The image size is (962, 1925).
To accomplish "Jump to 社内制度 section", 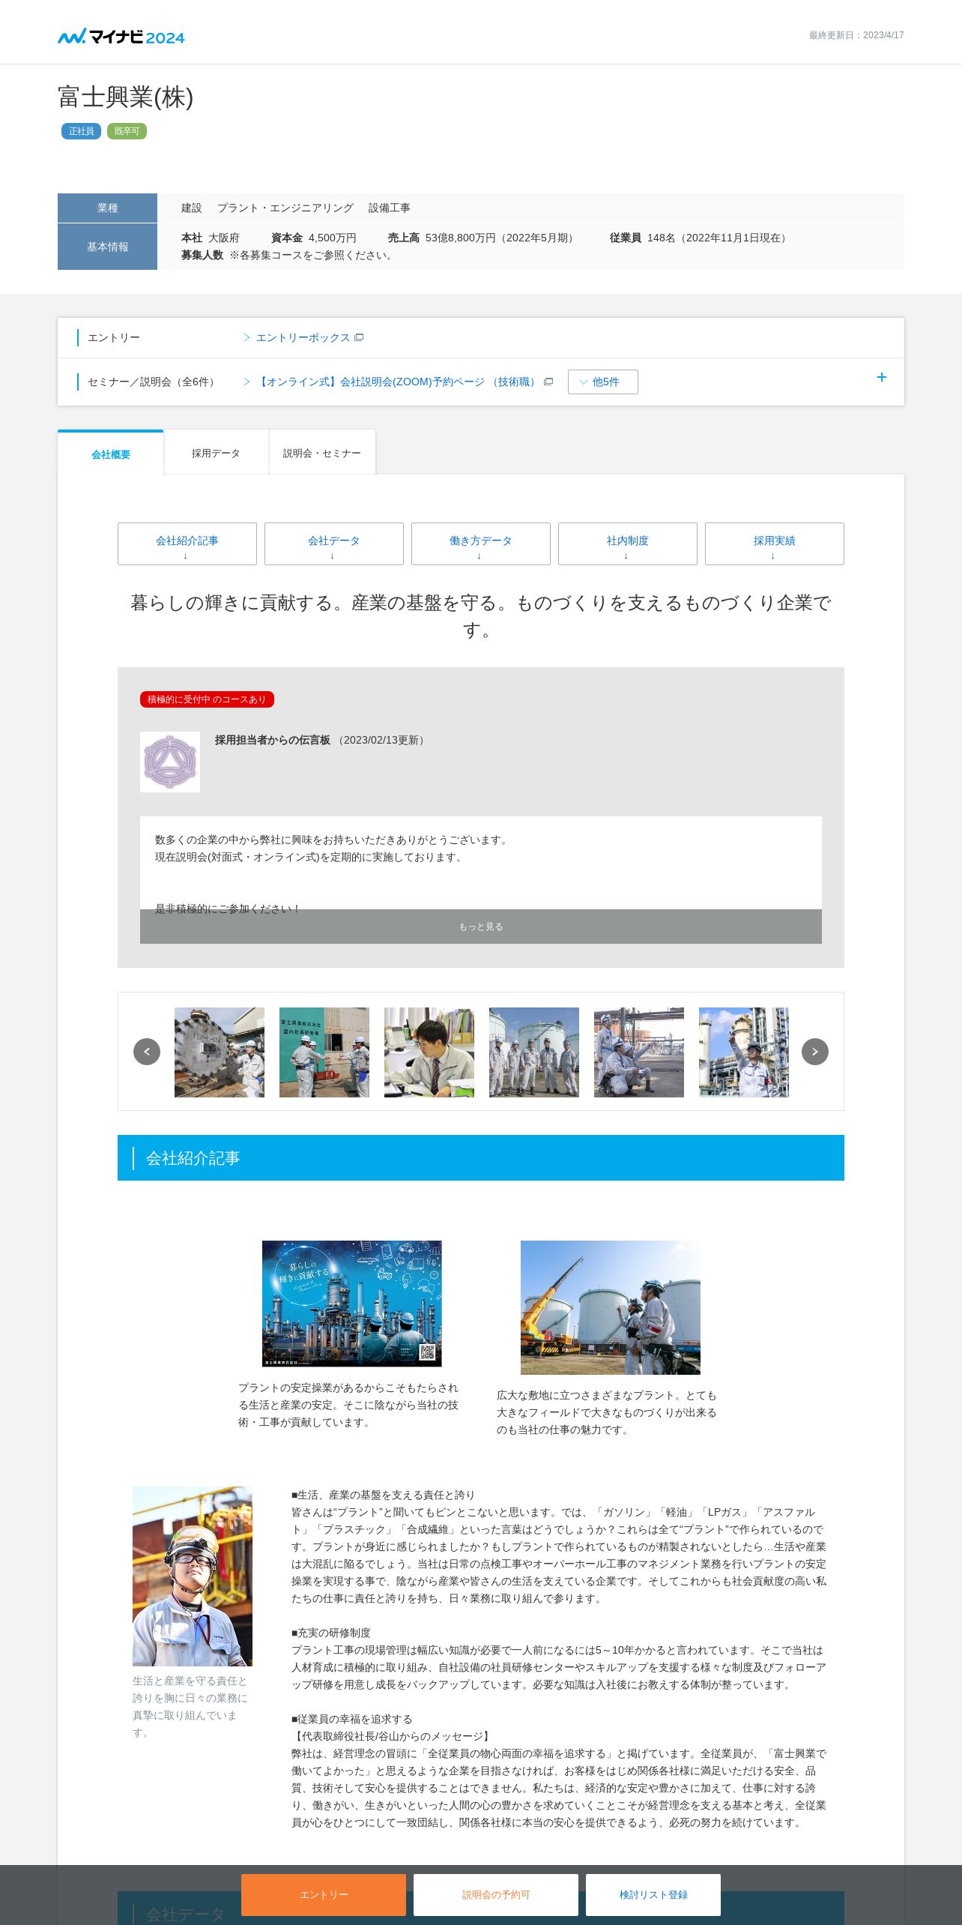I will point(628,543).
